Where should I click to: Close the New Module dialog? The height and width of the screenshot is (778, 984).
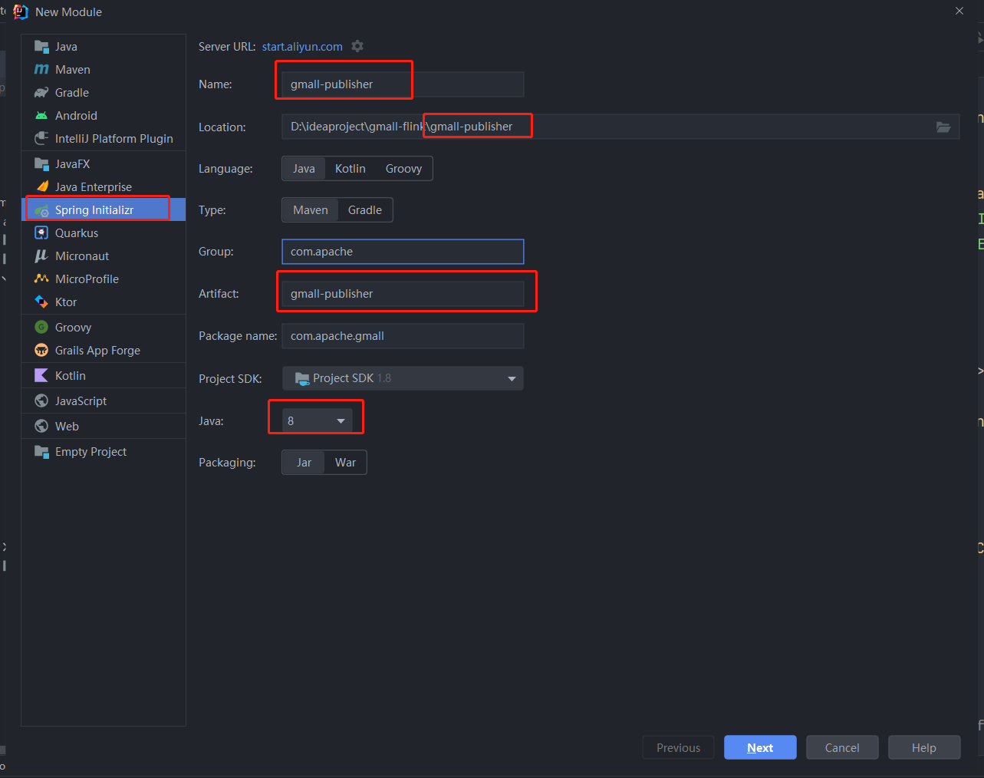point(959,12)
